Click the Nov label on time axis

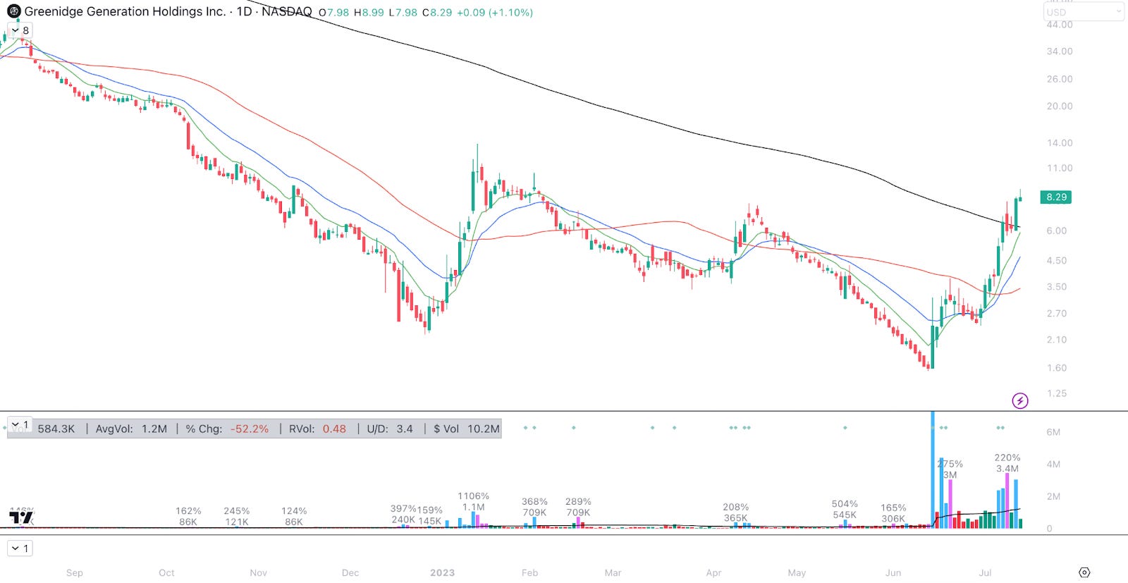point(259,572)
